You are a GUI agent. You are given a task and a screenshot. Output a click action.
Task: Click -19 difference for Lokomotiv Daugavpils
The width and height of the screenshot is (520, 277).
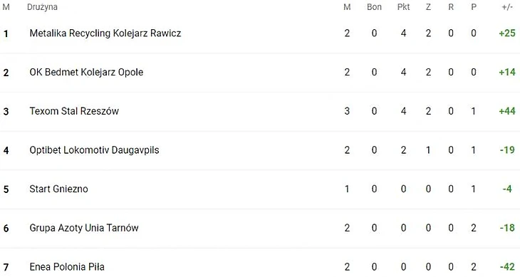point(507,150)
